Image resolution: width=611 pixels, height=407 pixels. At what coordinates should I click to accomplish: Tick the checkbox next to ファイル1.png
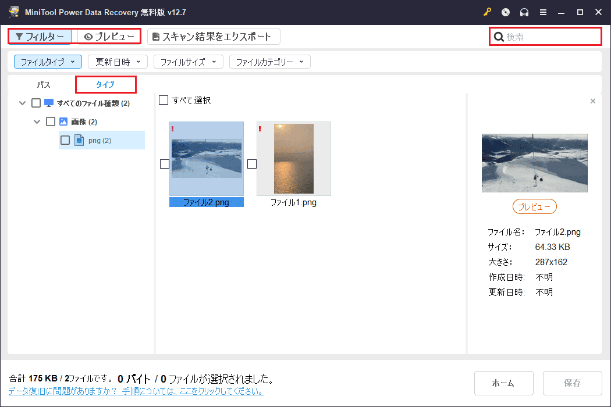(x=251, y=163)
